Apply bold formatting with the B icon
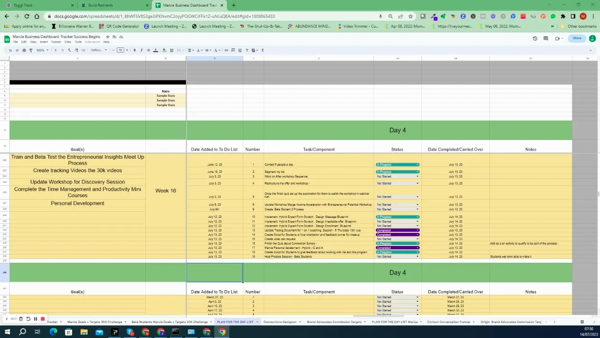The height and width of the screenshot is (338, 600). tap(135, 50)
